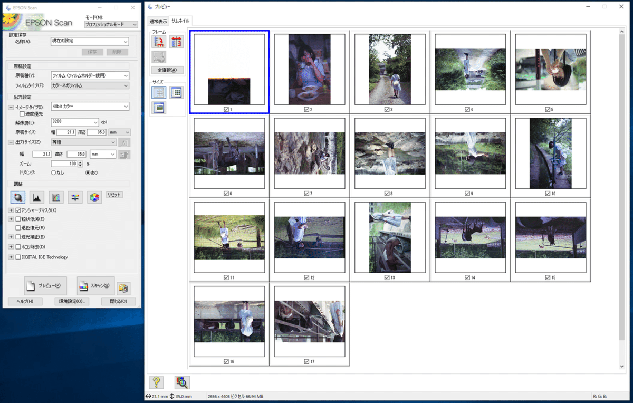Screen dimensions: 633x403
Task: Uncheck the checkbox under thumbnail 5
Action: tap(548, 109)
